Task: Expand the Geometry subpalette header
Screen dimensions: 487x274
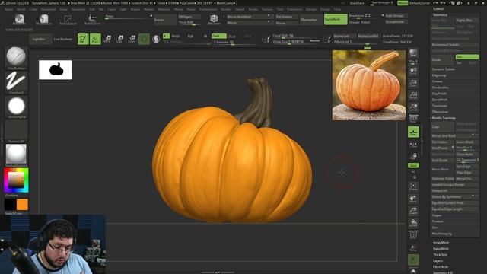Action: 441,15
